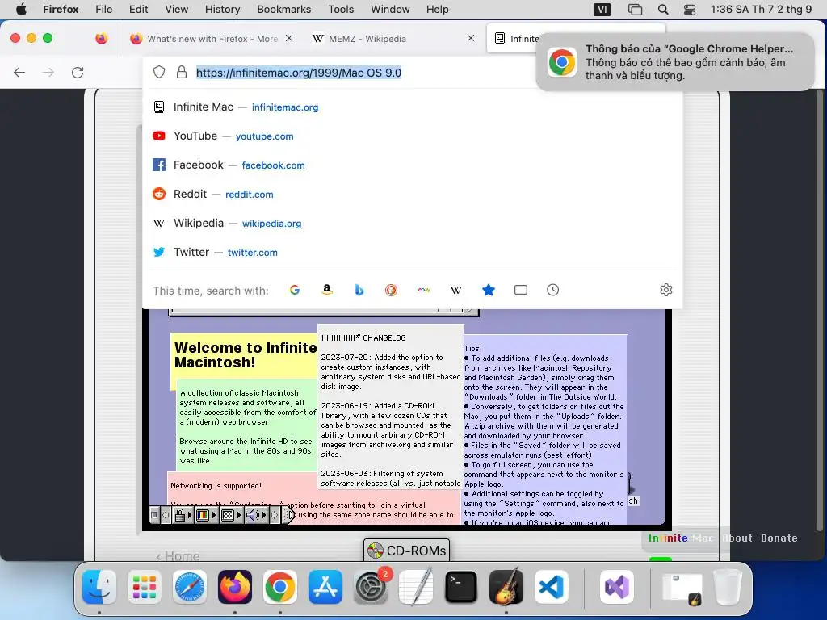The height and width of the screenshot is (620, 827).
Task: Open TextEdit from the Dock
Action: click(416, 587)
